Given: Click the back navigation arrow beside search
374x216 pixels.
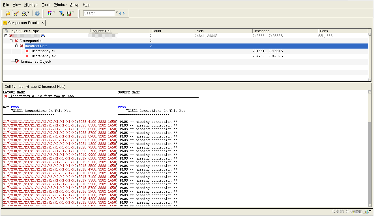Looking at the screenshot, I should 120,13.
